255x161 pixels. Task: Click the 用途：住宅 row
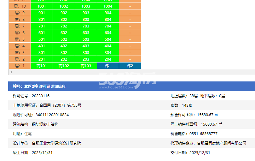coord(22,134)
